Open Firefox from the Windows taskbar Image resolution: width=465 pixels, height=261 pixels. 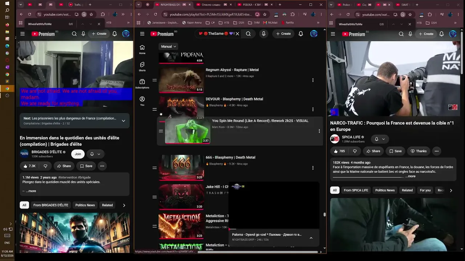(x=7, y=25)
